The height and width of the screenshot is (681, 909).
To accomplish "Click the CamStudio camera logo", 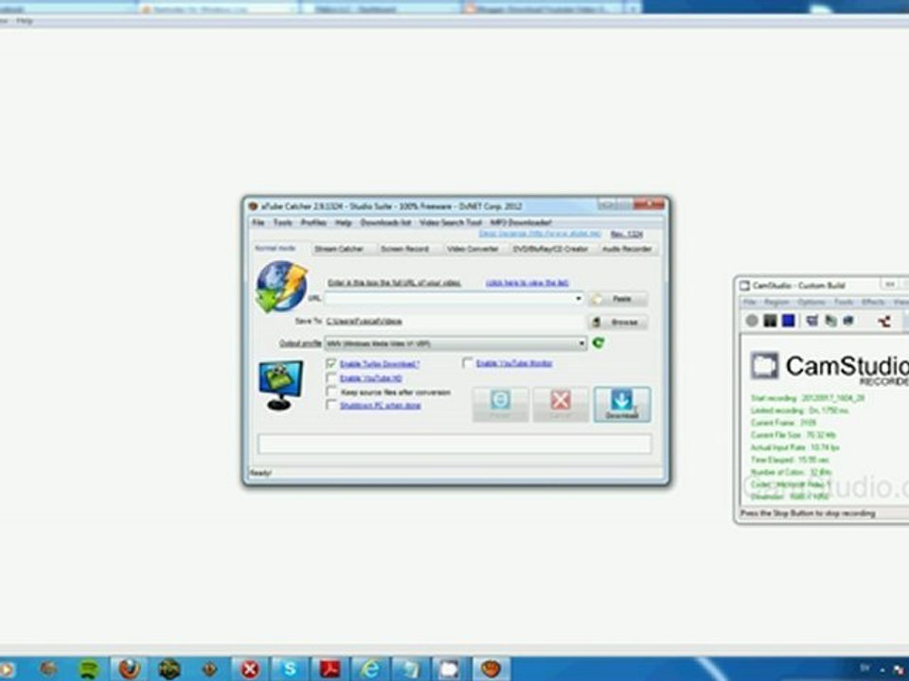I will (765, 365).
